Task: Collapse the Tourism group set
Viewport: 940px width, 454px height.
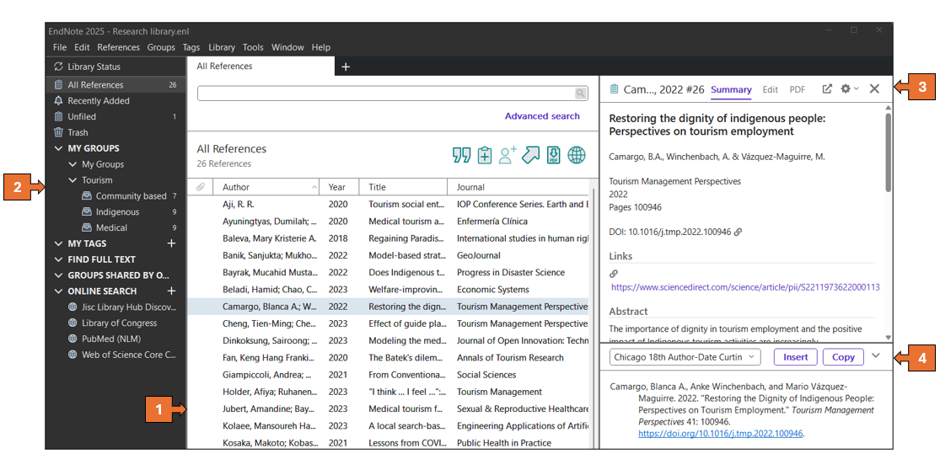Action: pos(73,180)
